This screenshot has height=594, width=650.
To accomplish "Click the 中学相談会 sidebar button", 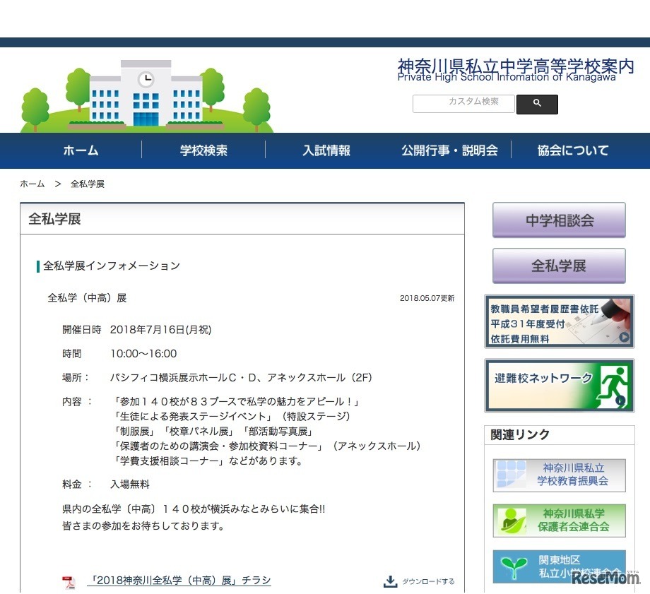I will click(559, 220).
